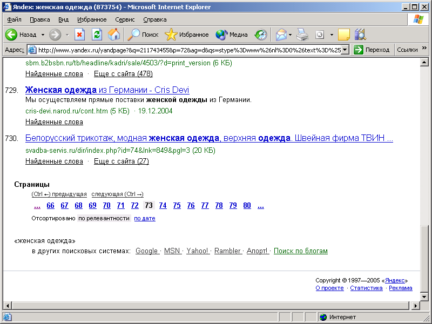
Task: Open the Сервис menu
Action: tap(125, 19)
